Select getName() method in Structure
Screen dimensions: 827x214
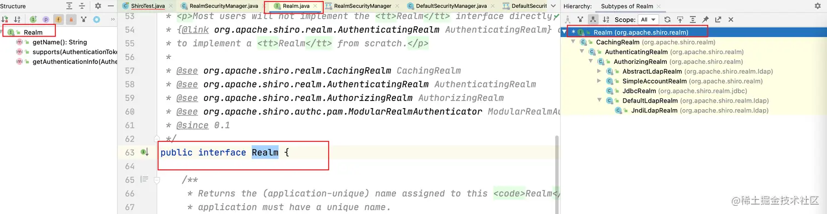point(60,42)
